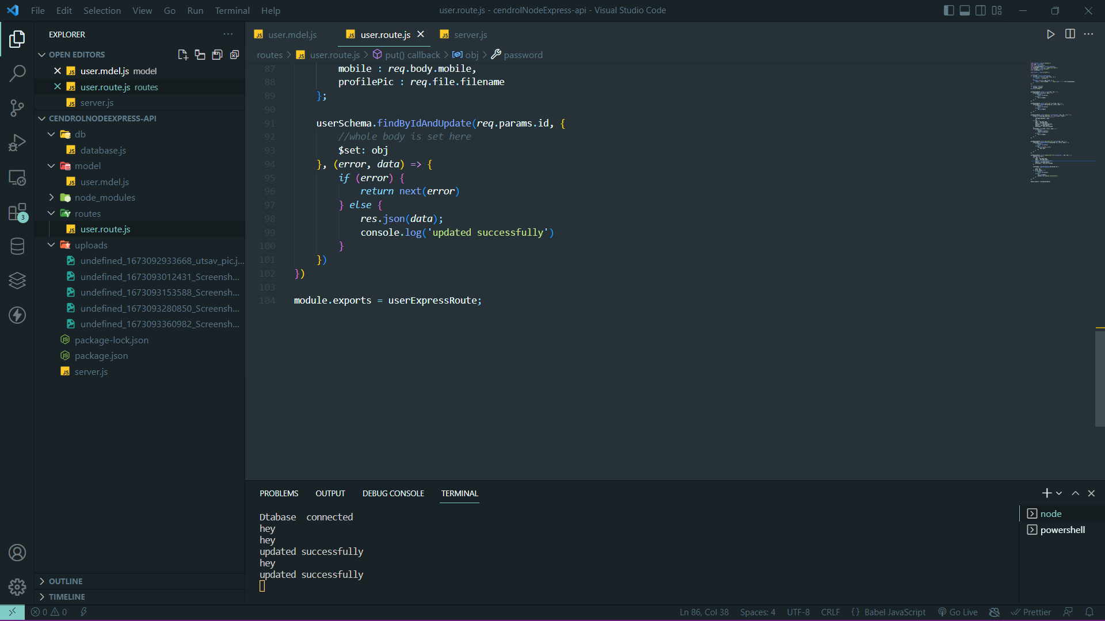Image resolution: width=1105 pixels, height=621 pixels.
Task: Toggle the Panel layout button
Action: pyautogui.click(x=965, y=10)
